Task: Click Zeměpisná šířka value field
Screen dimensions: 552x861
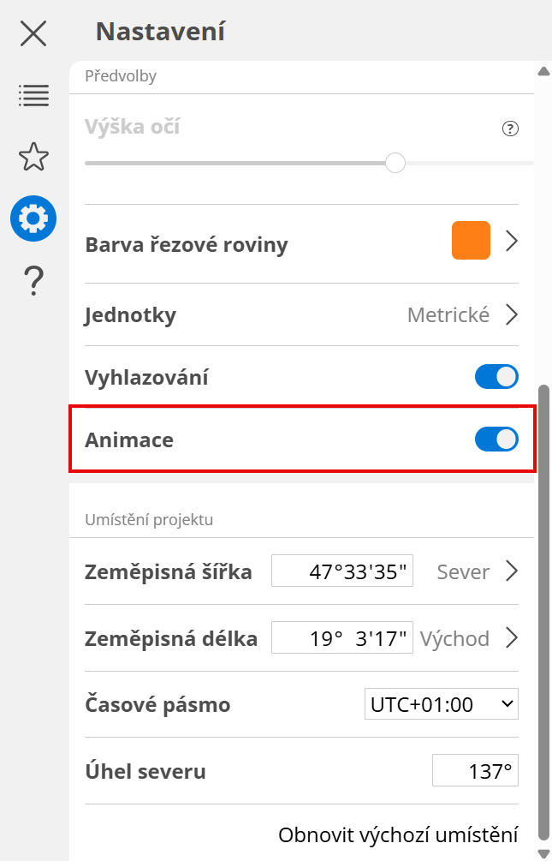Action: 342,571
